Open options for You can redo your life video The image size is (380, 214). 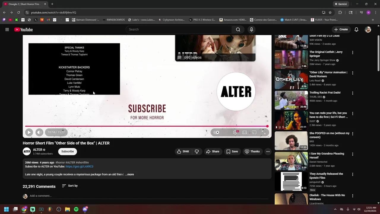click(353, 114)
